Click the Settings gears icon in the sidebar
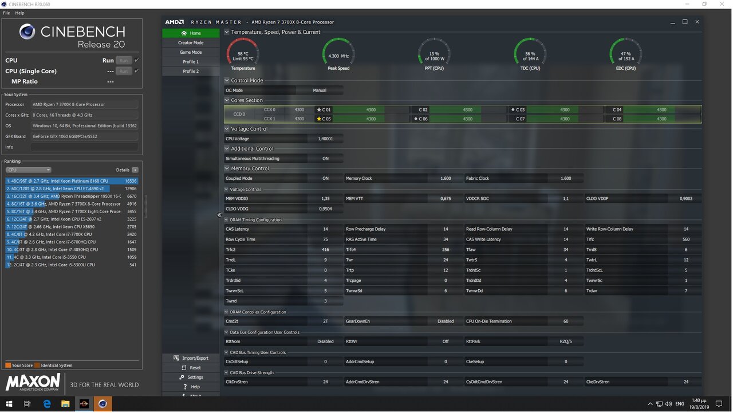Viewport: 733px width, 413px height. coord(182,377)
